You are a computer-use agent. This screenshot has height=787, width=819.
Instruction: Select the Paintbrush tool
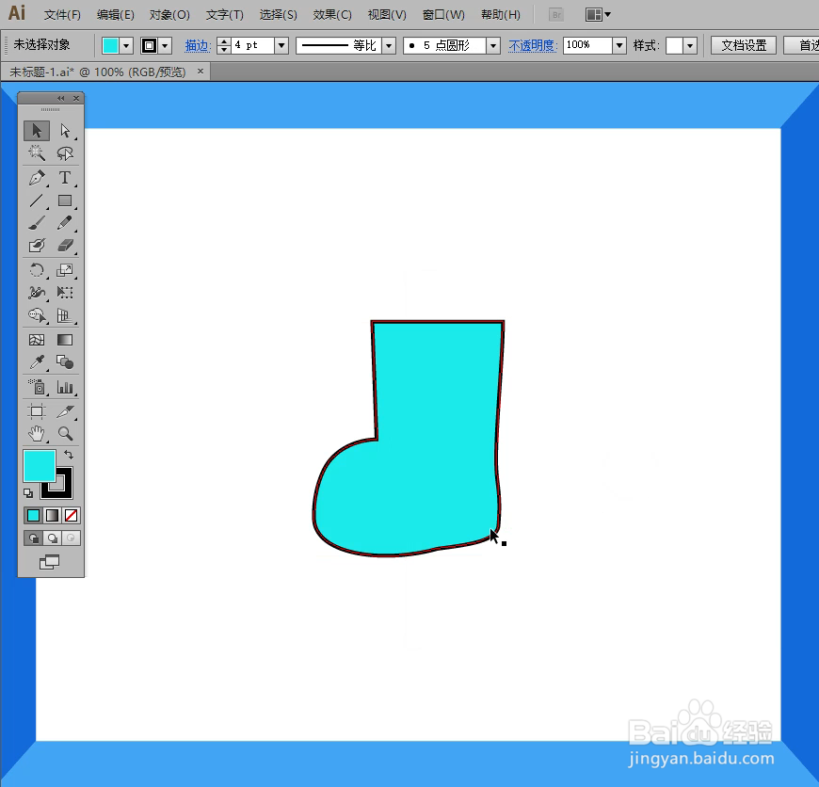pyautogui.click(x=37, y=223)
